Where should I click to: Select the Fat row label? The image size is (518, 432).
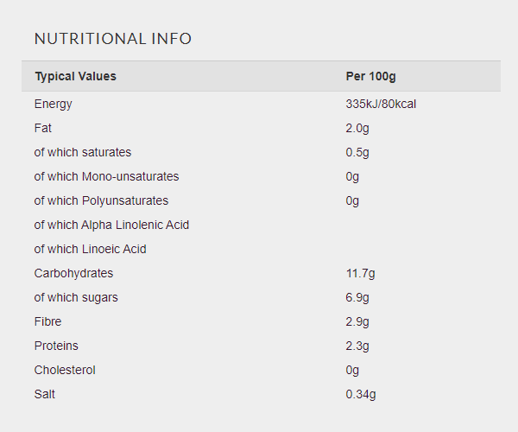pyautogui.click(x=43, y=128)
